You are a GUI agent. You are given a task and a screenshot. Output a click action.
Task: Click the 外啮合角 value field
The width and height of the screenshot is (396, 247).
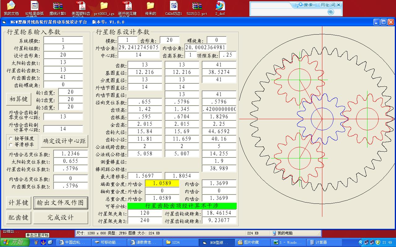pyautogui.click(x=139, y=48)
